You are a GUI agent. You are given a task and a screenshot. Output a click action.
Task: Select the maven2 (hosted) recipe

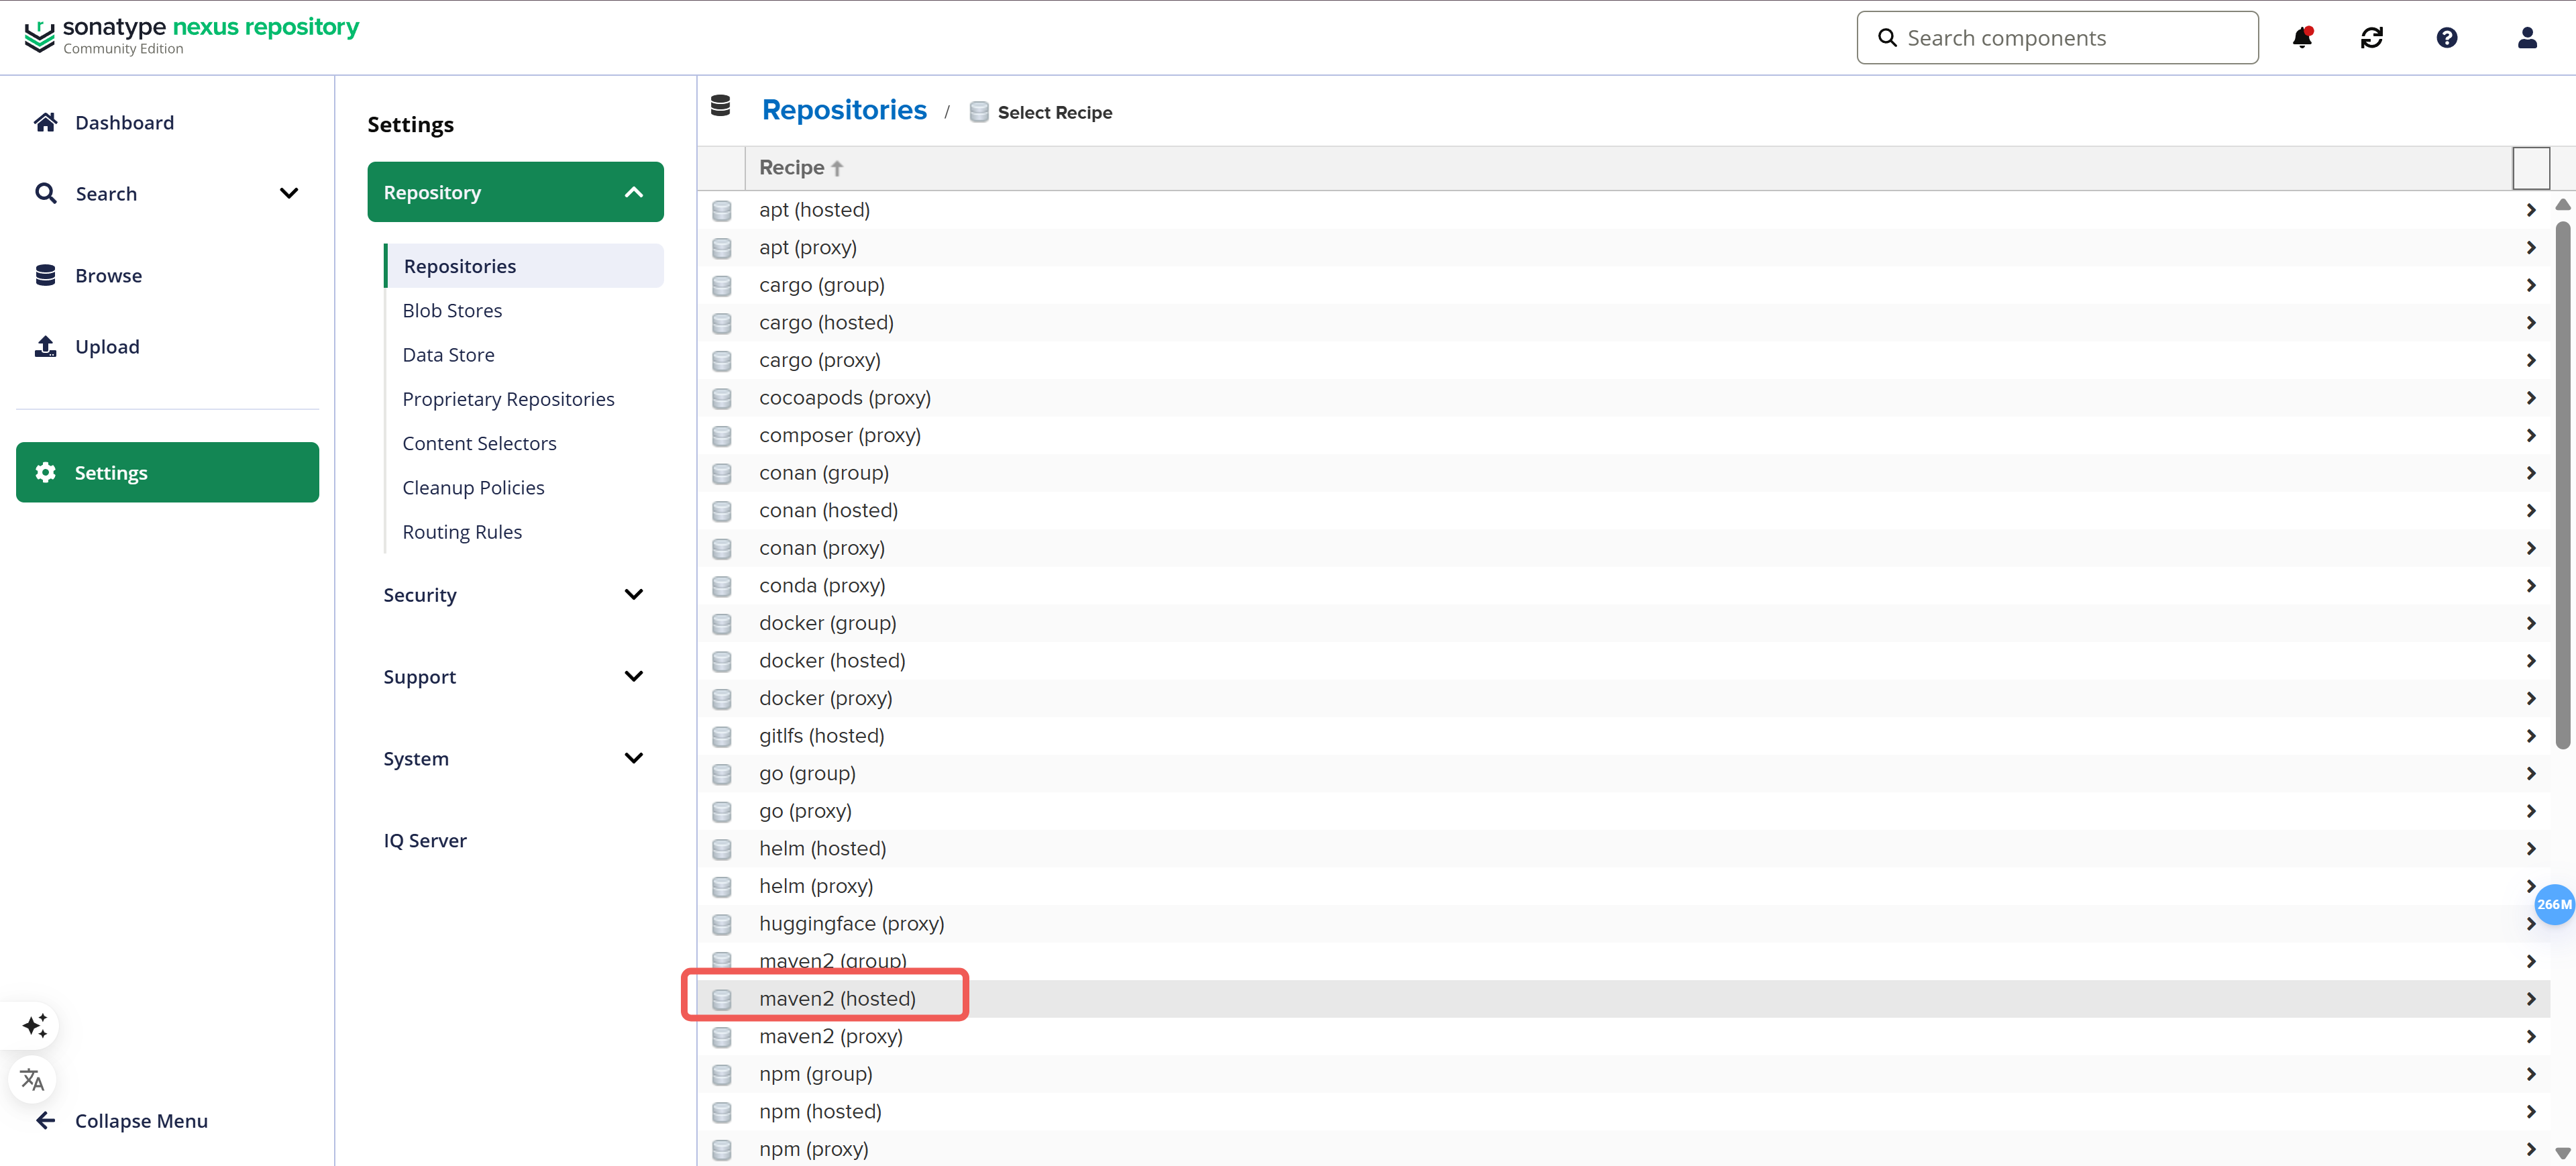tap(1623, 999)
